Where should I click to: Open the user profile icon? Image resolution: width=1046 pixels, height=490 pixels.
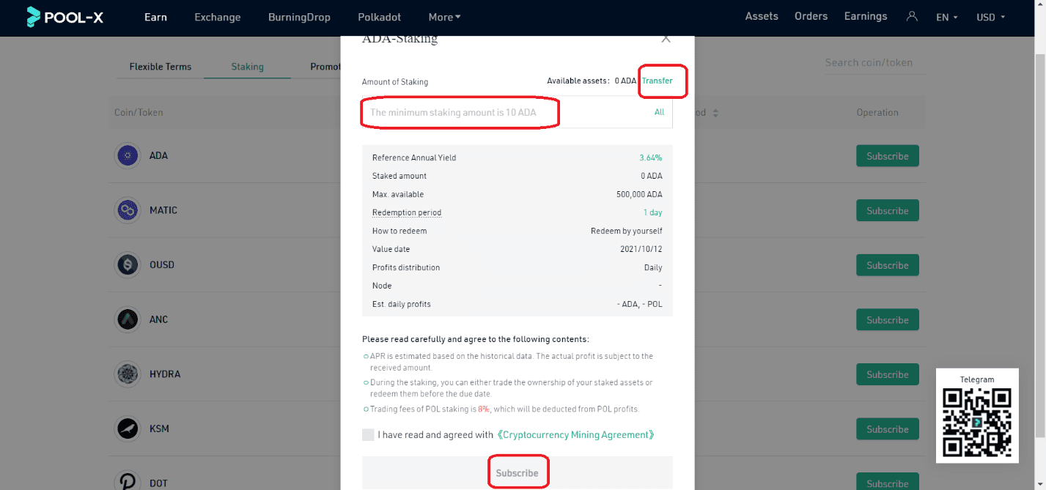[x=912, y=16]
